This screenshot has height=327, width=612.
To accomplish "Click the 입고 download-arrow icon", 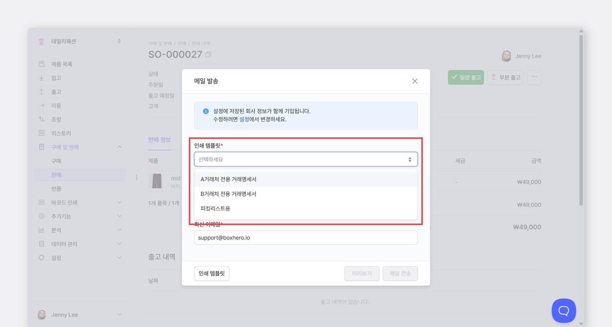I will point(42,78).
